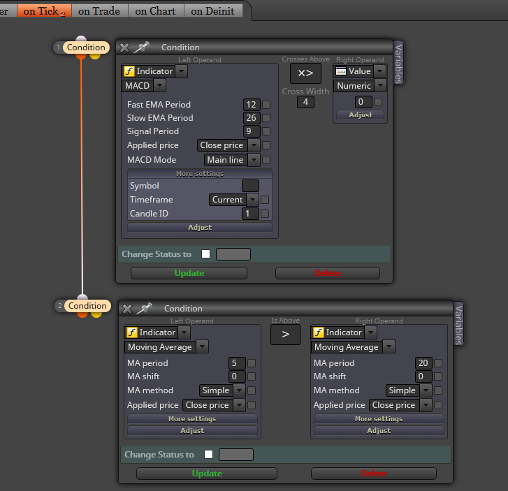
Task: Click Delete in the second Condition panel
Action: pos(374,474)
